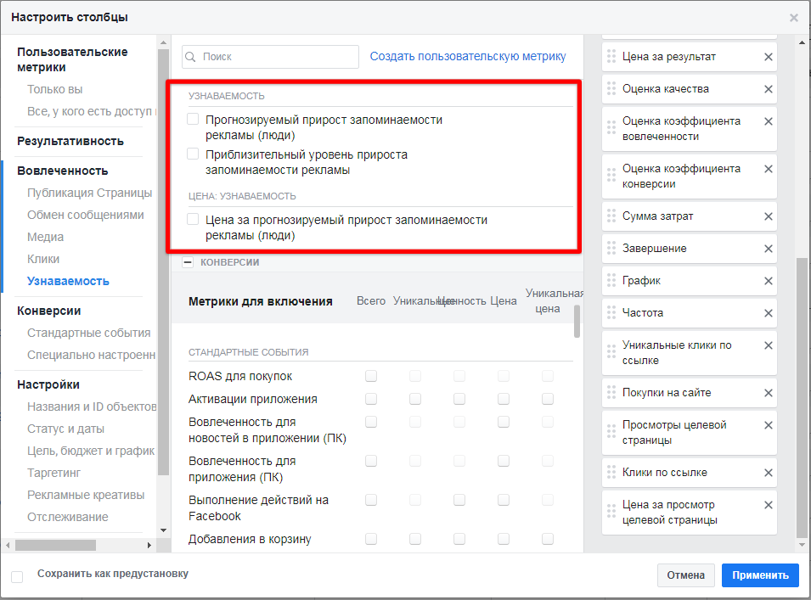Check «Приблизительный уровень прироста запоминаемости рекламы»
The image size is (811, 600).
(193, 154)
